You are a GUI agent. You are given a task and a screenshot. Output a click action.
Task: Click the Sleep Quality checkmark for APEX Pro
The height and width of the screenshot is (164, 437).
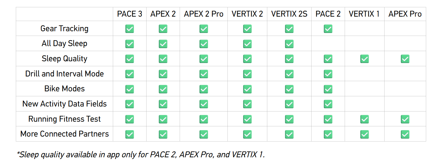pyautogui.click(x=405, y=59)
